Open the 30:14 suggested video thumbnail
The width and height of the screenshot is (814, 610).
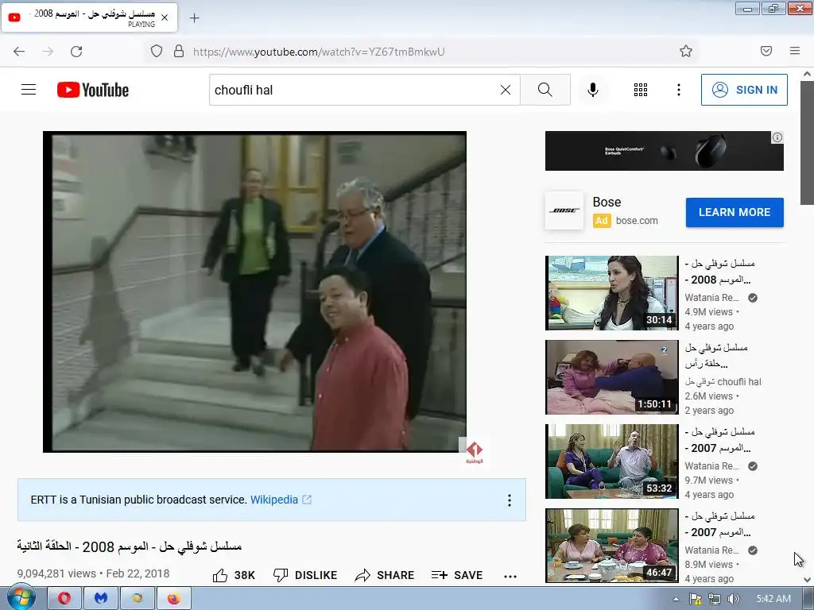(x=611, y=292)
